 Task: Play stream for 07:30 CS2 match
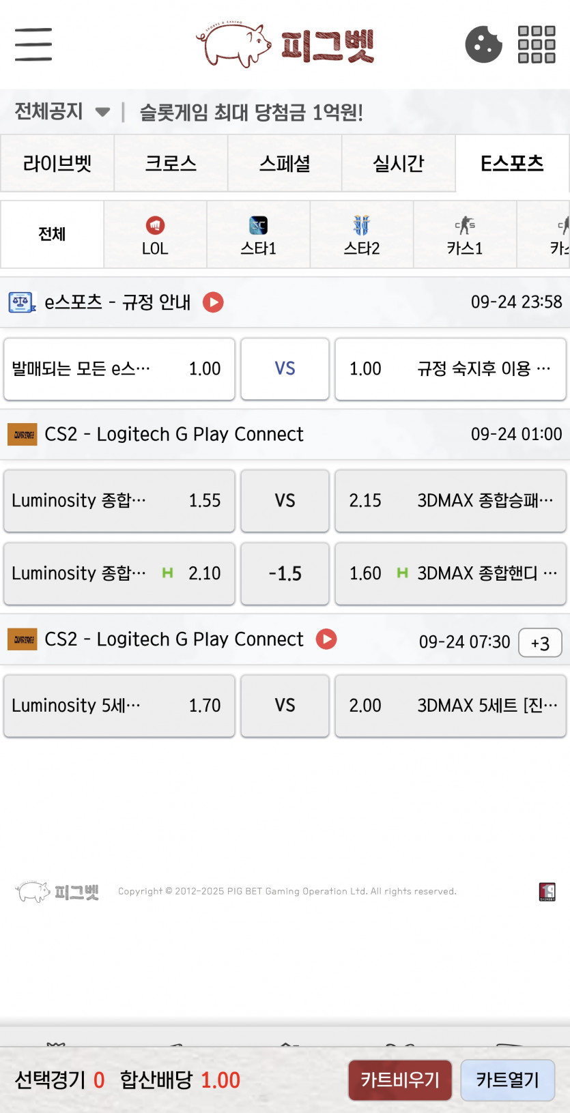click(x=326, y=639)
